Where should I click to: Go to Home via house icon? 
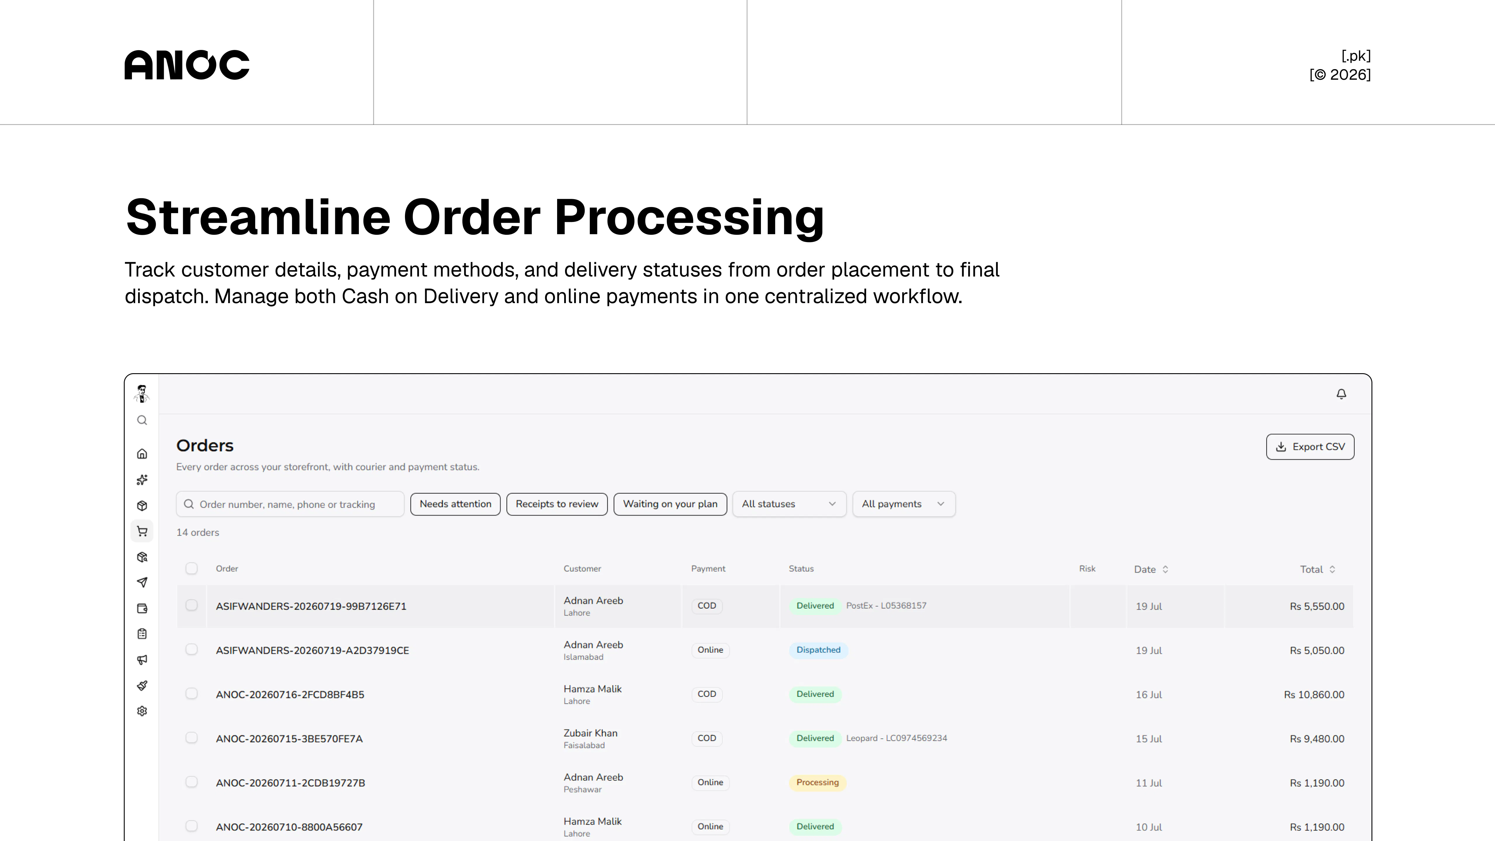pyautogui.click(x=142, y=454)
